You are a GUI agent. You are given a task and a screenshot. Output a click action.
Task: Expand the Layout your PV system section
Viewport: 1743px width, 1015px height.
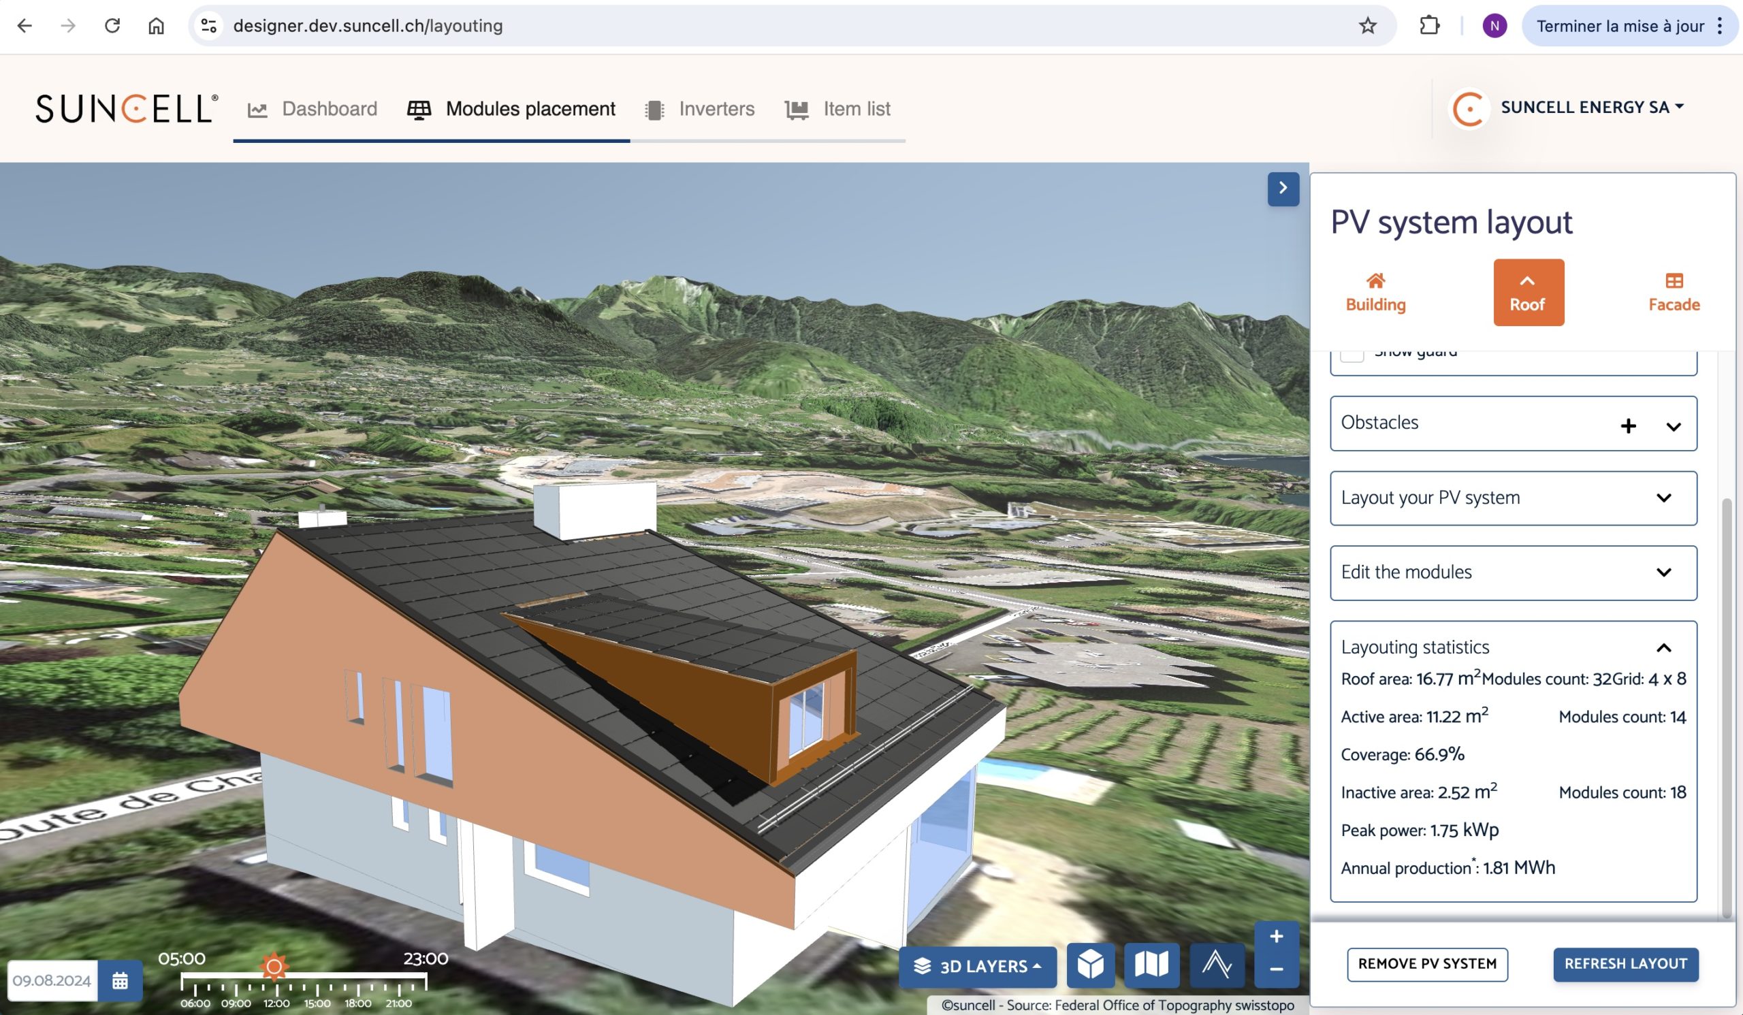pos(1663,498)
